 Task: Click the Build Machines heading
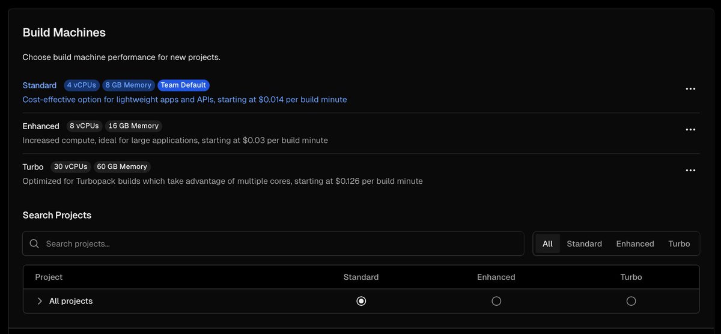[x=64, y=33]
